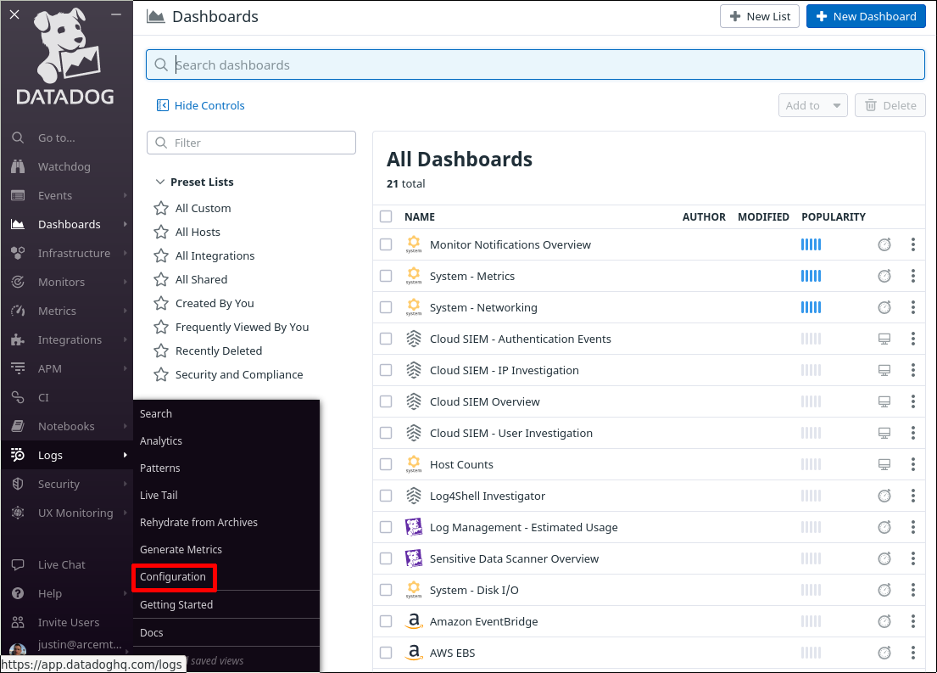The height and width of the screenshot is (673, 937).
Task: Click the Hide Controls link
Action: coord(201,105)
